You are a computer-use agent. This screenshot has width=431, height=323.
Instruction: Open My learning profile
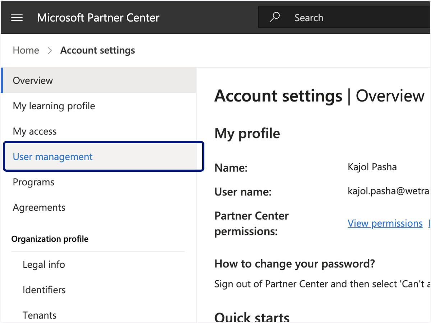[99, 106]
